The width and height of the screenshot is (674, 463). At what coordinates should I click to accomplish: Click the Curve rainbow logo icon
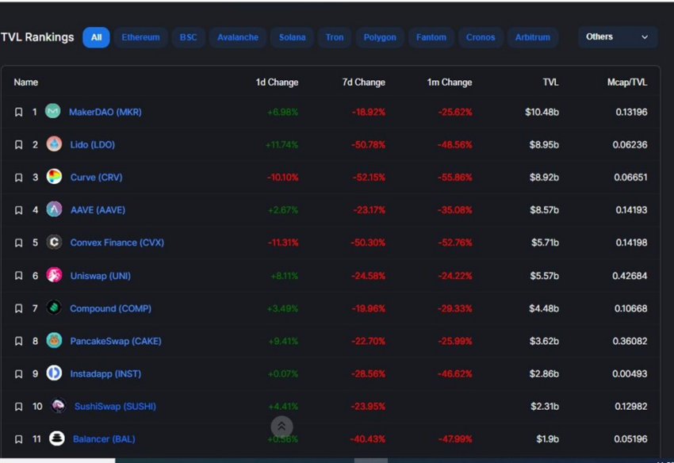point(54,177)
